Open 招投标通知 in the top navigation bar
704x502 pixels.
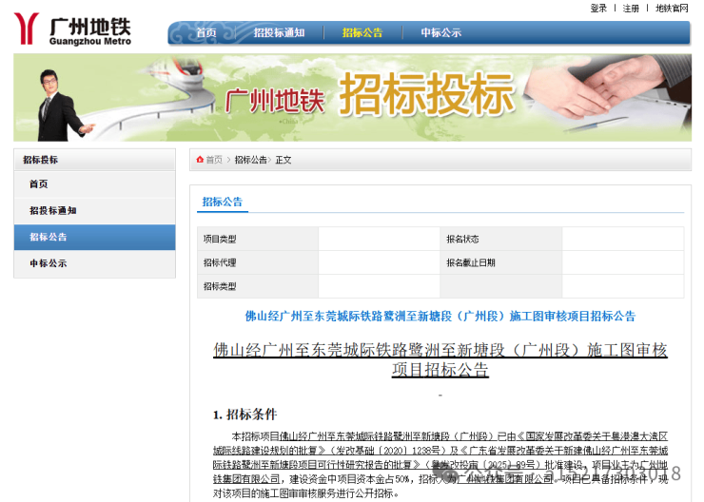[279, 33]
